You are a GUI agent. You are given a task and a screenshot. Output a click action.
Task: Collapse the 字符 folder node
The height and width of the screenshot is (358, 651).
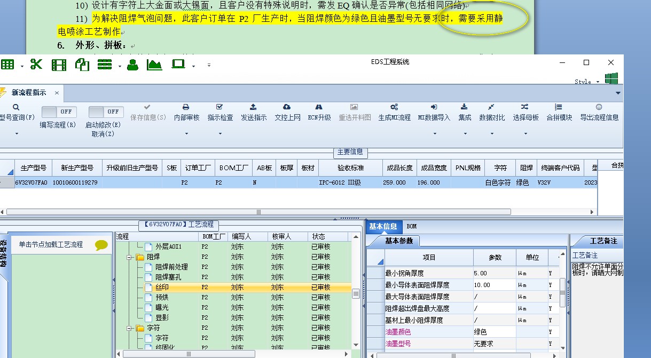[129, 328]
